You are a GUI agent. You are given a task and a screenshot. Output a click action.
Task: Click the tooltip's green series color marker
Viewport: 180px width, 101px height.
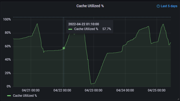70,29
